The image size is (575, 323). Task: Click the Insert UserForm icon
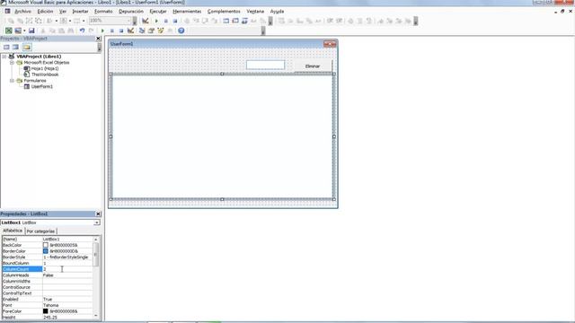[18, 31]
